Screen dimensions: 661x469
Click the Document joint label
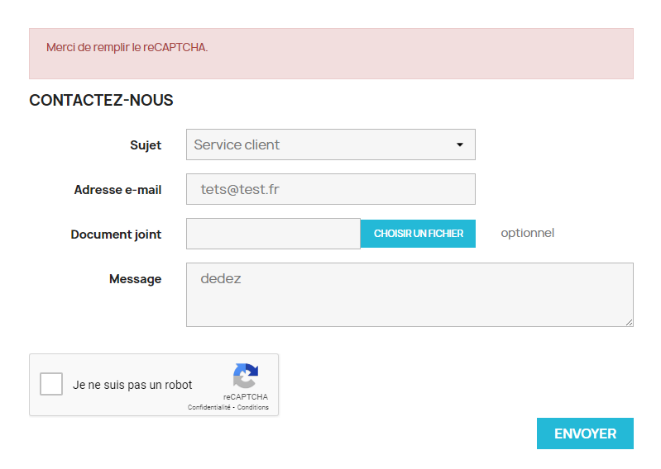pyautogui.click(x=116, y=234)
